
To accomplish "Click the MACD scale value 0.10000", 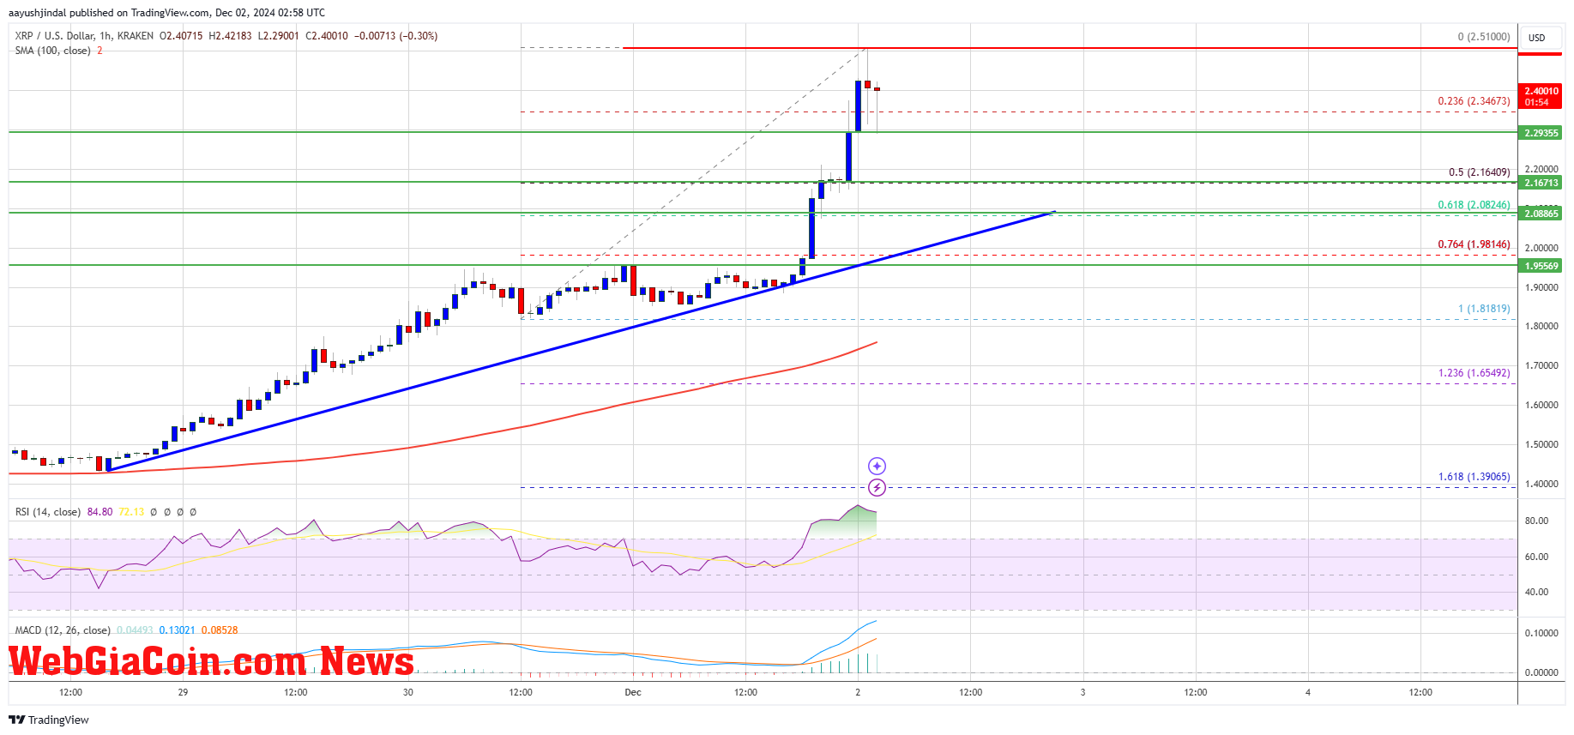I will (x=1541, y=633).
